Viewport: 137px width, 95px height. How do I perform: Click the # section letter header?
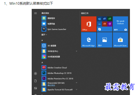42,40
